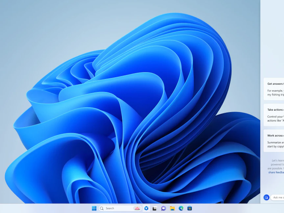Select the 'Take actions' suggestion card
The image size is (284, 213).
click(274, 115)
